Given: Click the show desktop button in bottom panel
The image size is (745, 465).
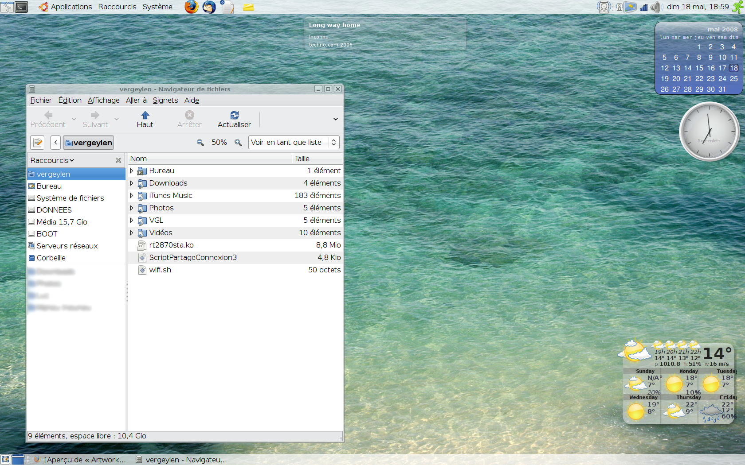Looking at the screenshot, I should 5,460.
